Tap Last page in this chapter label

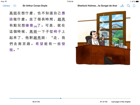point(121,102)
